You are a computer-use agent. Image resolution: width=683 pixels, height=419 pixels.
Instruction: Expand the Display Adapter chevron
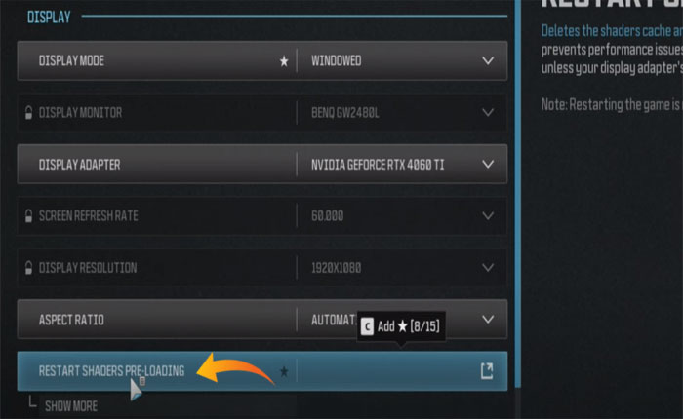[x=488, y=165]
